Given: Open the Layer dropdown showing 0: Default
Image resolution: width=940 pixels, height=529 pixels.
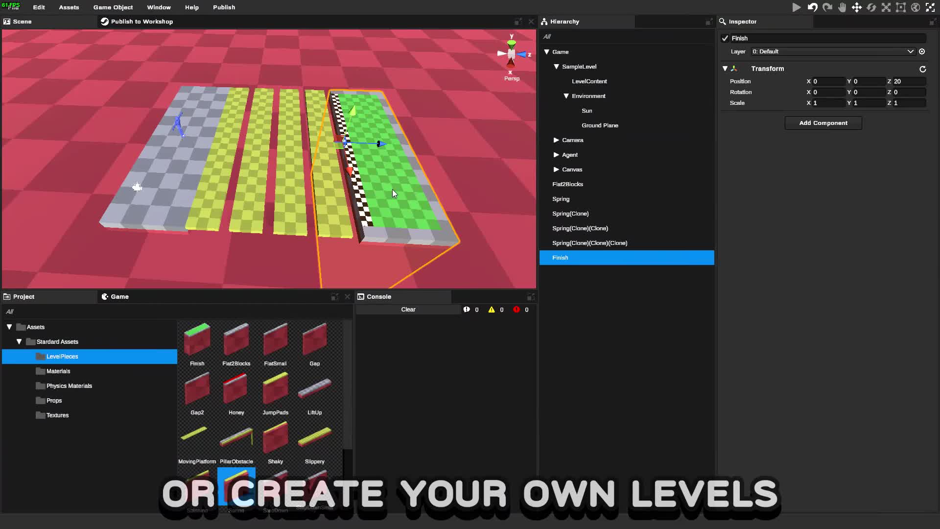Looking at the screenshot, I should pyautogui.click(x=832, y=51).
